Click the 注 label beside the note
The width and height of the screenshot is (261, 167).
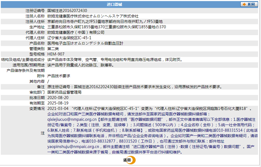click(43, 133)
